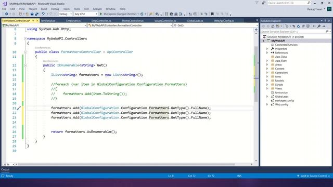Expand the Controllers folder node
Viewport: 333px width, 187px height.
pos(267,73)
